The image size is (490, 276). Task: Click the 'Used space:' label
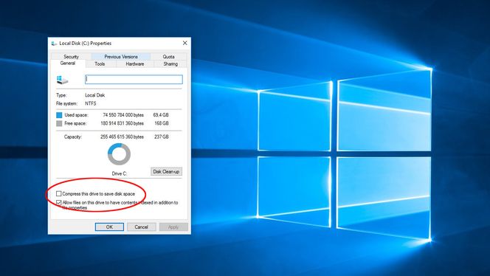pos(76,115)
